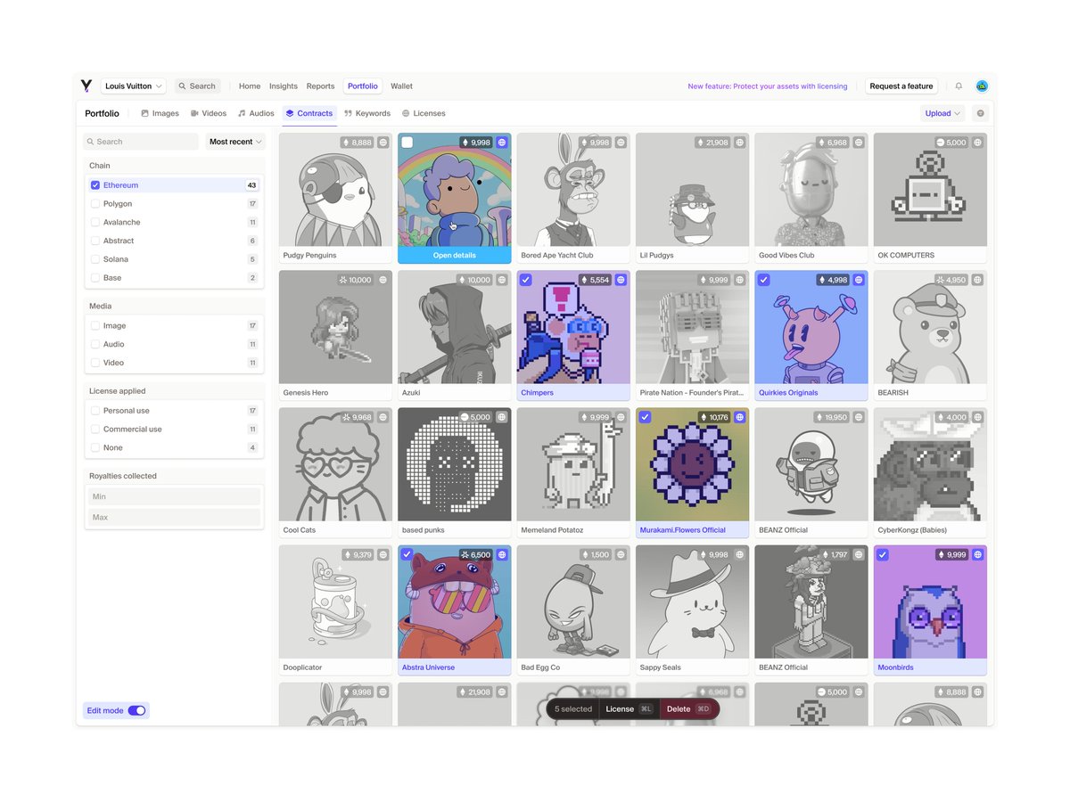Click the Open details button
Image resolution: width=1070 pixels, height=802 pixels.
pos(455,255)
